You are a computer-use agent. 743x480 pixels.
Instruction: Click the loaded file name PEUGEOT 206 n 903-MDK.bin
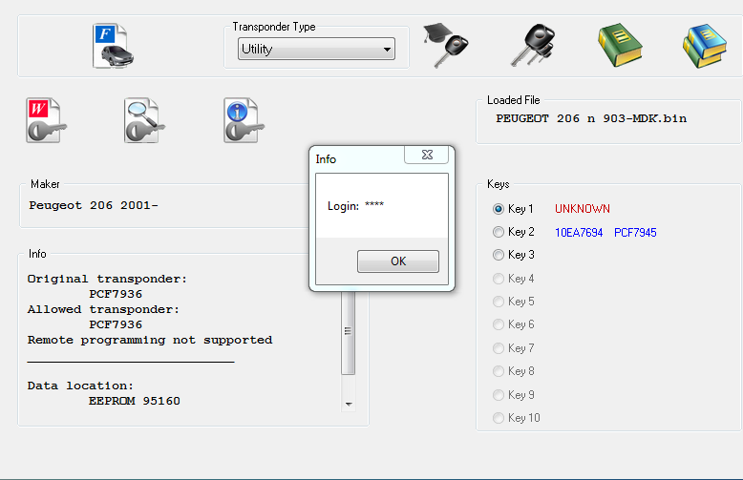591,118
